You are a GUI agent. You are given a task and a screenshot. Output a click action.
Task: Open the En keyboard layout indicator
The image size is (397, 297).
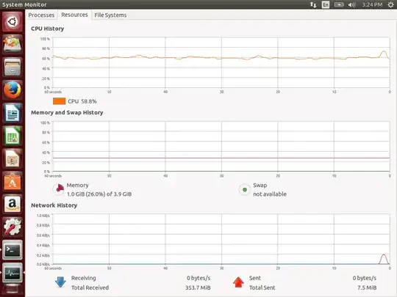(x=326, y=4)
